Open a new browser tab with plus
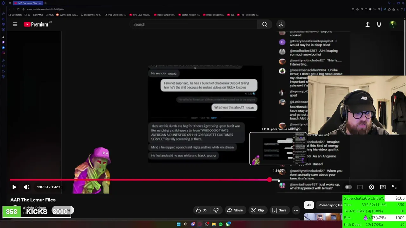406x228 pixels. click(45, 3)
